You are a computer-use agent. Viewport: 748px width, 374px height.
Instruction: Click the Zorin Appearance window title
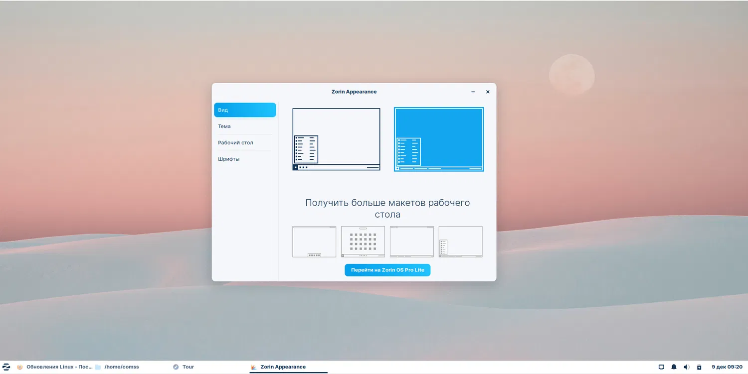point(354,92)
